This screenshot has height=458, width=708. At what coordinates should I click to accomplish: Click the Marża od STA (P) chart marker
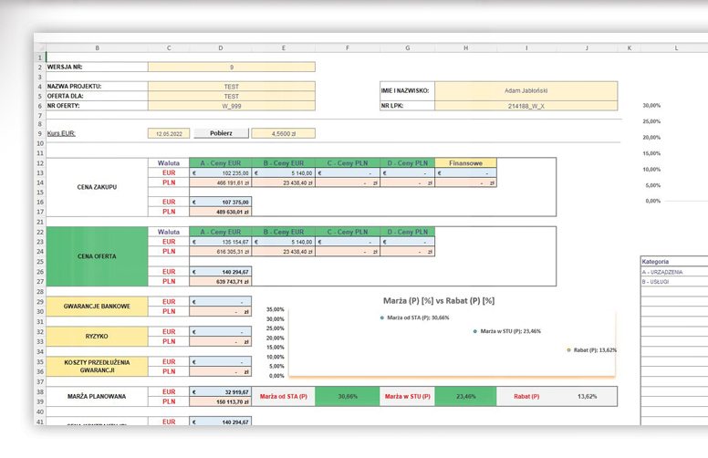[382, 318]
